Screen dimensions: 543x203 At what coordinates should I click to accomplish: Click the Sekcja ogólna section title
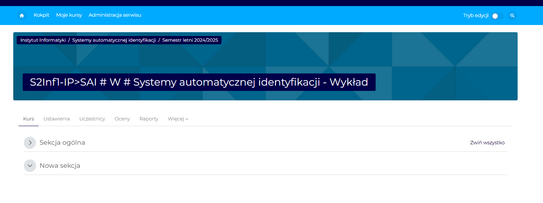[x=62, y=143]
